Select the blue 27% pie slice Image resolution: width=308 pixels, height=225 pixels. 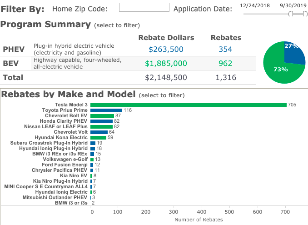(294, 54)
